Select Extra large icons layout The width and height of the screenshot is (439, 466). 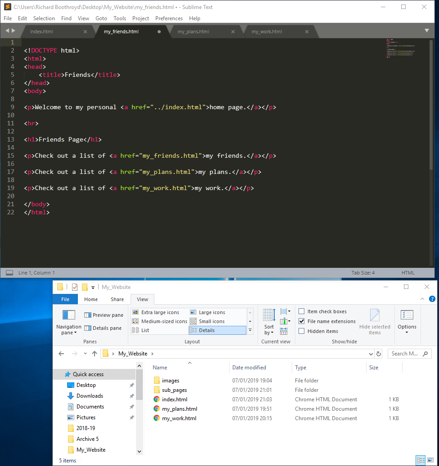pyautogui.click(x=156, y=312)
